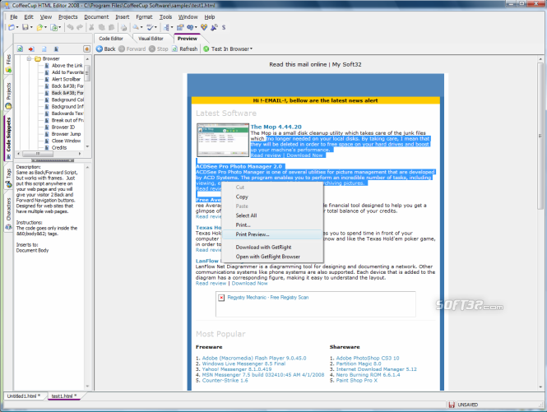Click Registry Mechanic Free Registry Scan link
This screenshot has width=547, height=412.
point(268,297)
